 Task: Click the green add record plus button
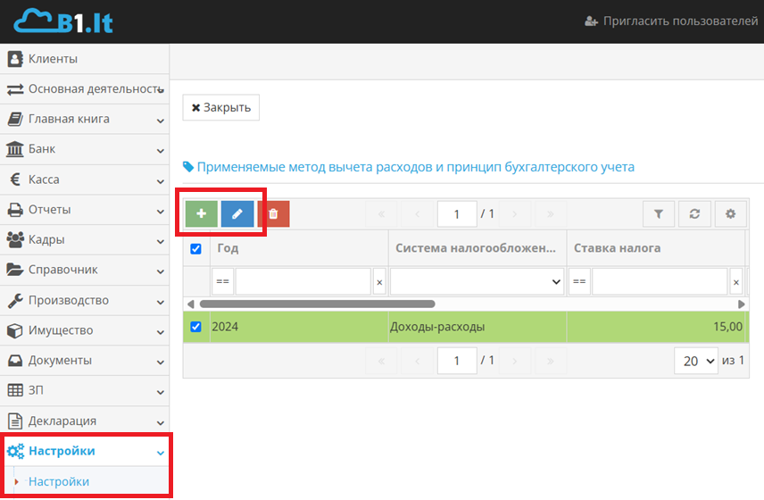202,213
